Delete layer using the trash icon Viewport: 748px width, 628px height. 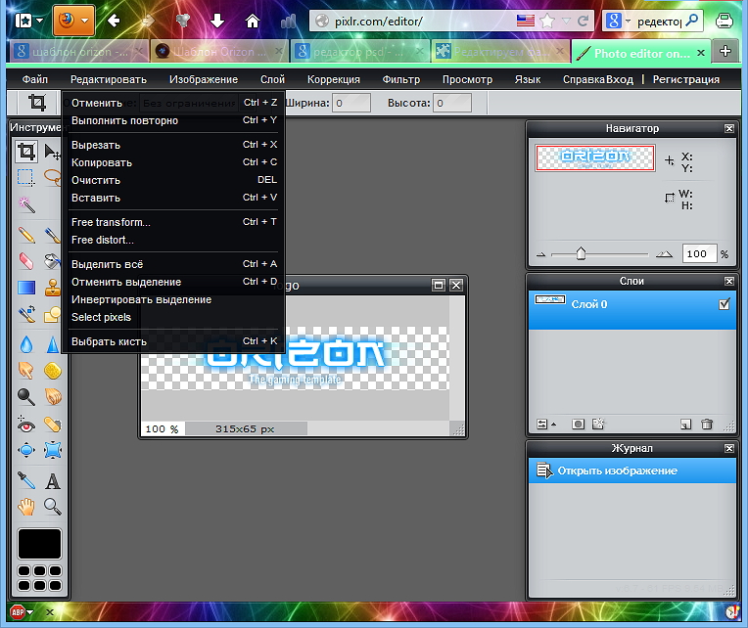coord(707,425)
